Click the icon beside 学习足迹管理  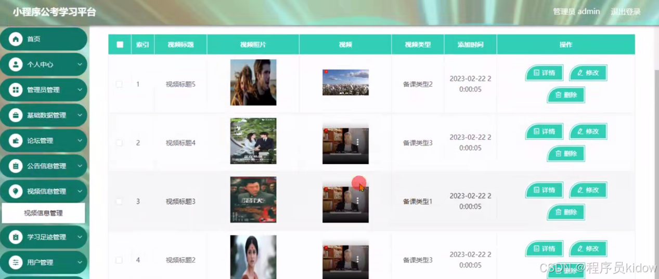click(16, 237)
